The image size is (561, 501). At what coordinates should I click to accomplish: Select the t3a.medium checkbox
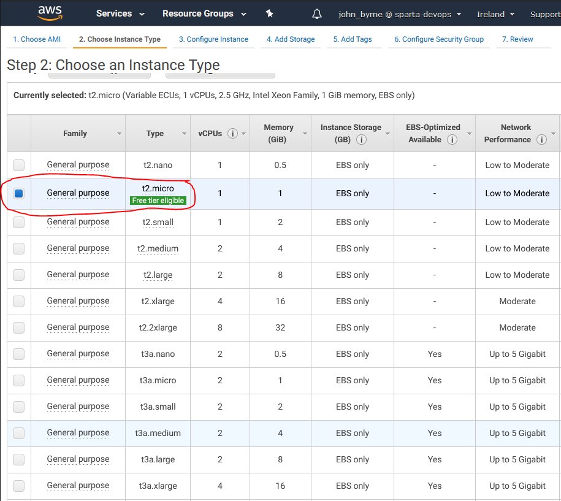18,433
